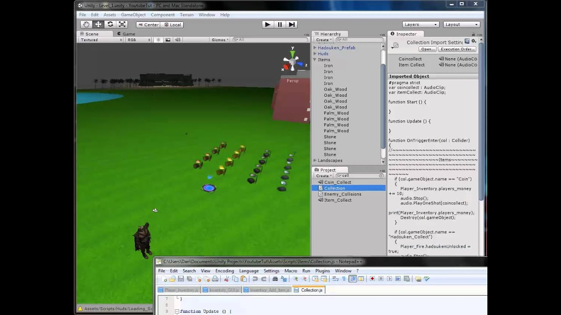Select the Hand tool in Unity toolbar
Viewport: 561px width, 315px height.
[x=86, y=24]
